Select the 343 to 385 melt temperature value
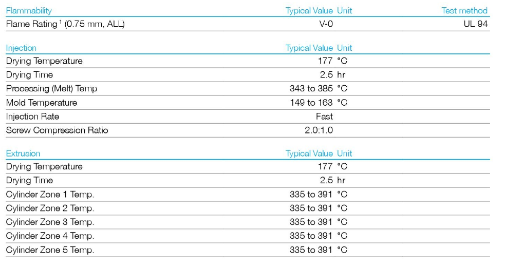The height and width of the screenshot is (268, 505). (311, 88)
